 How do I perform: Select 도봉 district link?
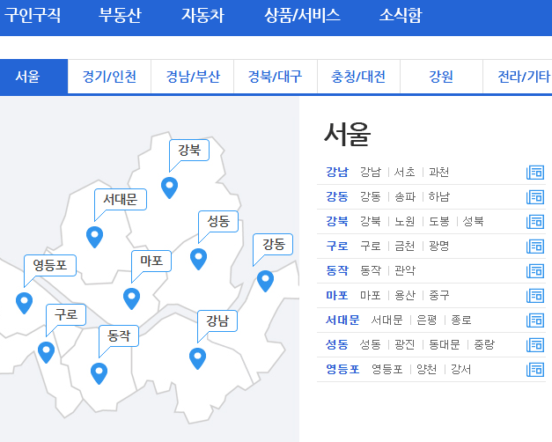(439, 221)
